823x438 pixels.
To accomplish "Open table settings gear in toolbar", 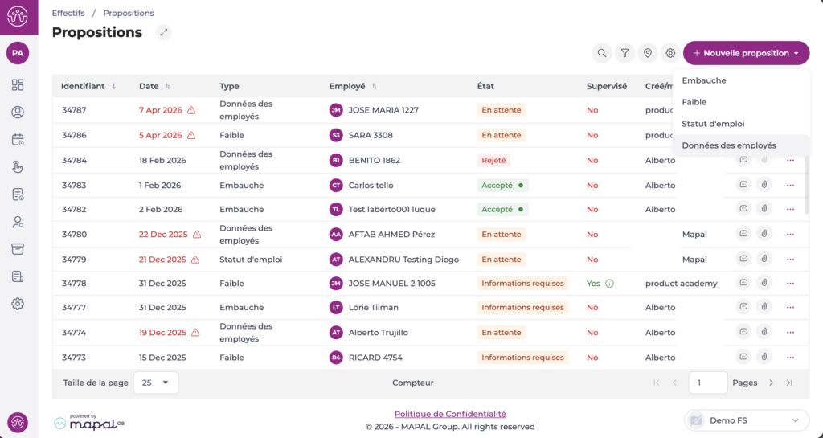I will coord(670,53).
